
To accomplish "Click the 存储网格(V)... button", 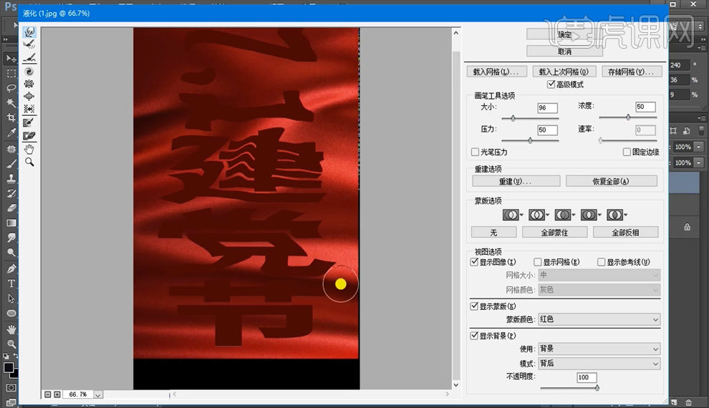I will click(632, 72).
